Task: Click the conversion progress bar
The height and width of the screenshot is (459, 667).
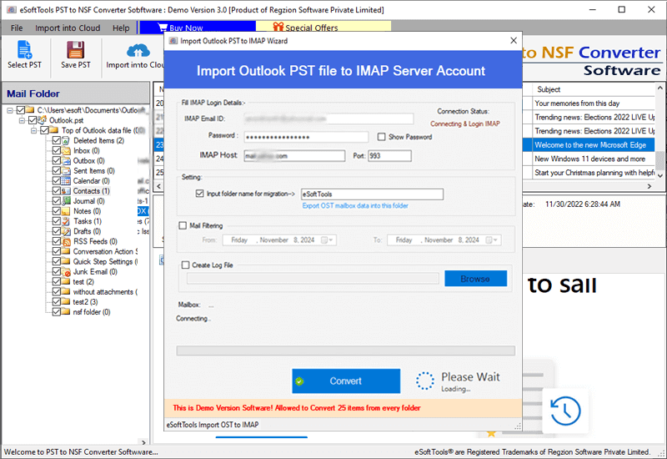Action: (x=345, y=351)
